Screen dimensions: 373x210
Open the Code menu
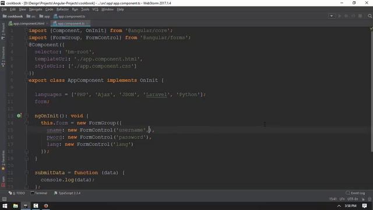49,9
